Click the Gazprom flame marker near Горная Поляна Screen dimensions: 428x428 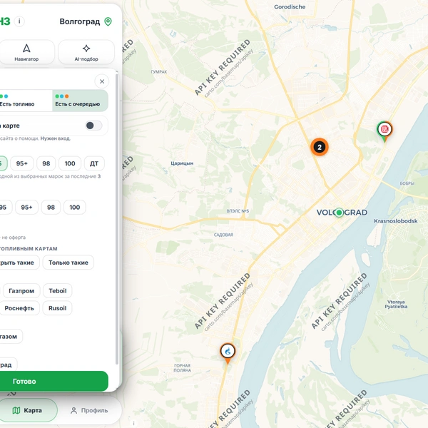[228, 352]
